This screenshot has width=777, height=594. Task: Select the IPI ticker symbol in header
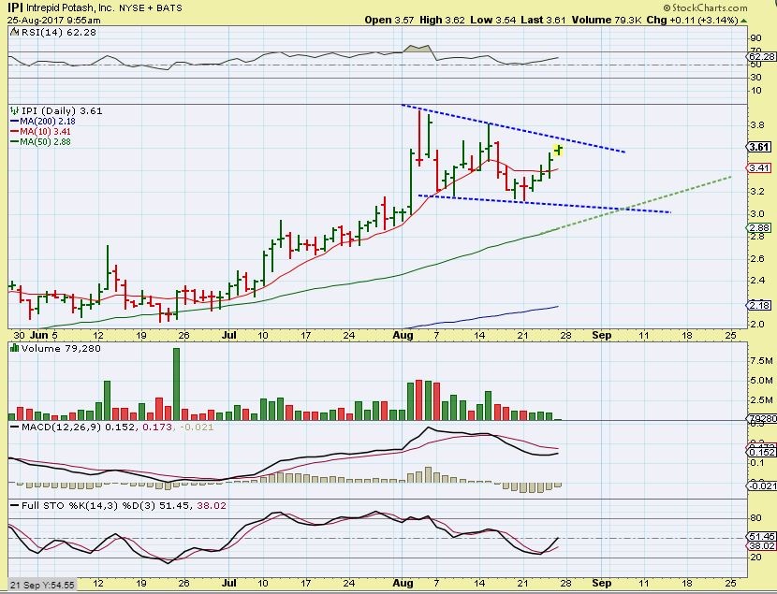(x=15, y=7)
